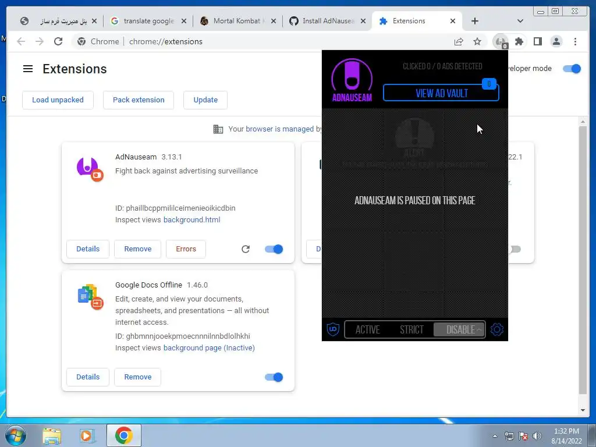The width and height of the screenshot is (596, 447).
Task: Select DISABLE mode in AdNauseam popup
Action: tap(460, 329)
